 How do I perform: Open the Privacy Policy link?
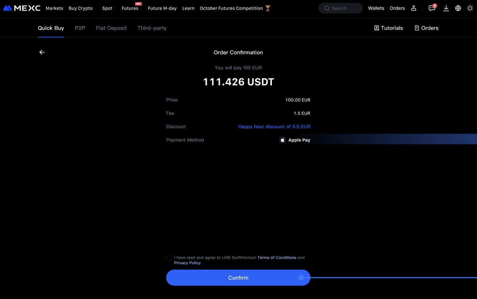pos(187,263)
